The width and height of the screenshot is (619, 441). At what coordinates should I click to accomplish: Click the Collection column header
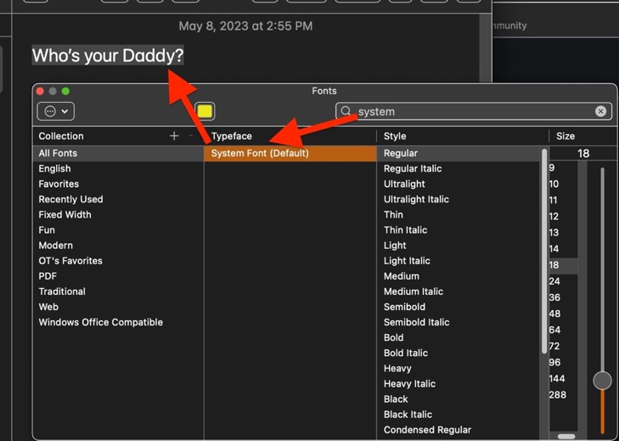(61, 136)
